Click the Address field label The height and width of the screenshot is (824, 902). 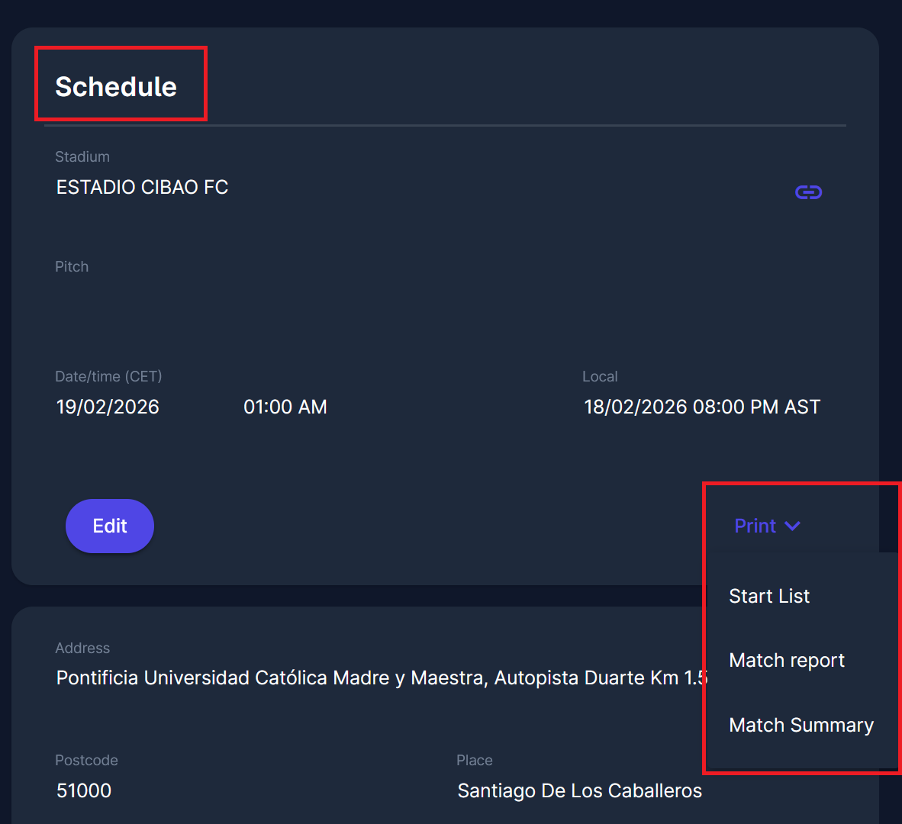point(82,648)
